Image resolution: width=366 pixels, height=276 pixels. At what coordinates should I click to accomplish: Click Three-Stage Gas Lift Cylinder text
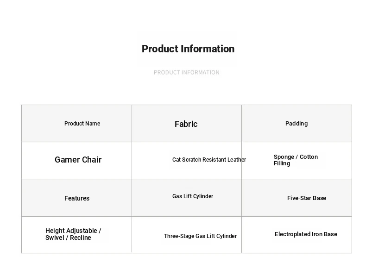[200, 236]
